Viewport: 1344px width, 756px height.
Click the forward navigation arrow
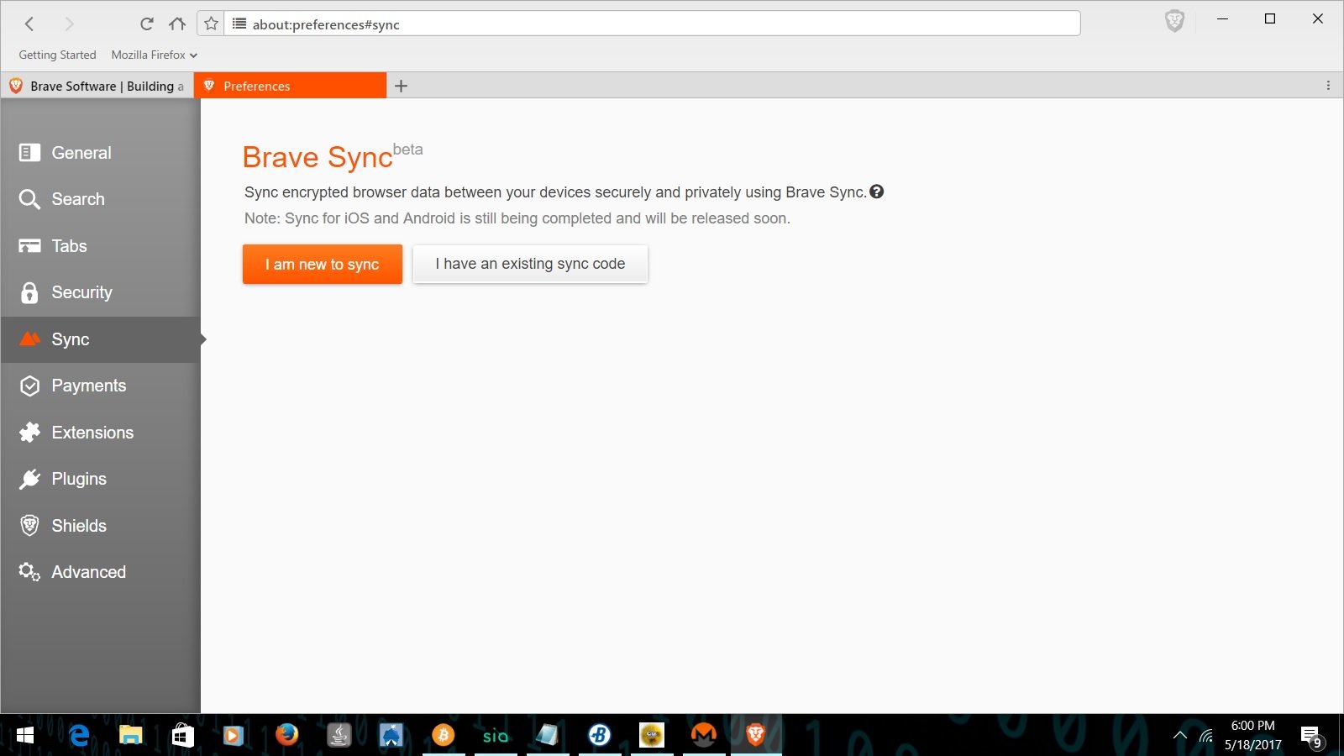[x=70, y=24]
